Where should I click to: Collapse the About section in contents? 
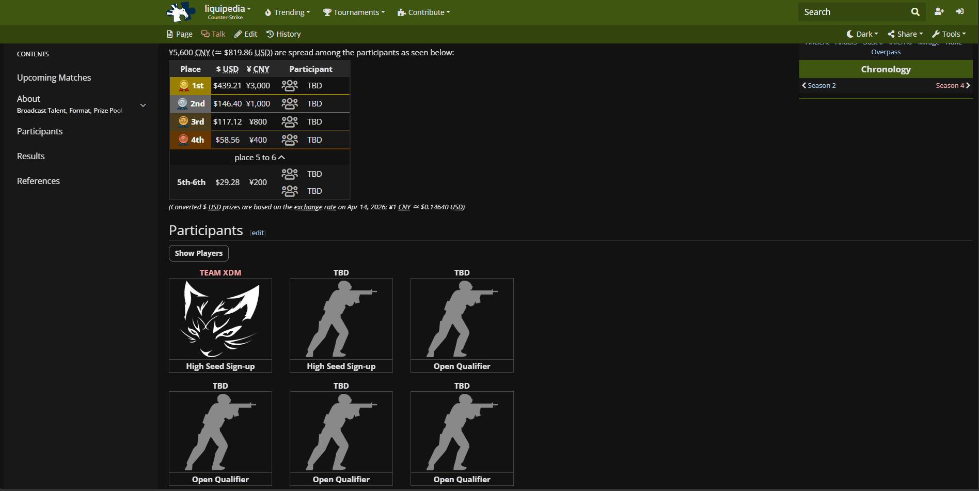pyautogui.click(x=143, y=105)
